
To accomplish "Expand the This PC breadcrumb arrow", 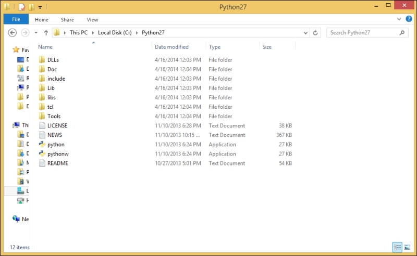I will (x=93, y=33).
